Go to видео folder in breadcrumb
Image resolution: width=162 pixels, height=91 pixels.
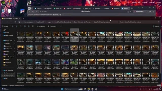pyautogui.click(x=49, y=22)
